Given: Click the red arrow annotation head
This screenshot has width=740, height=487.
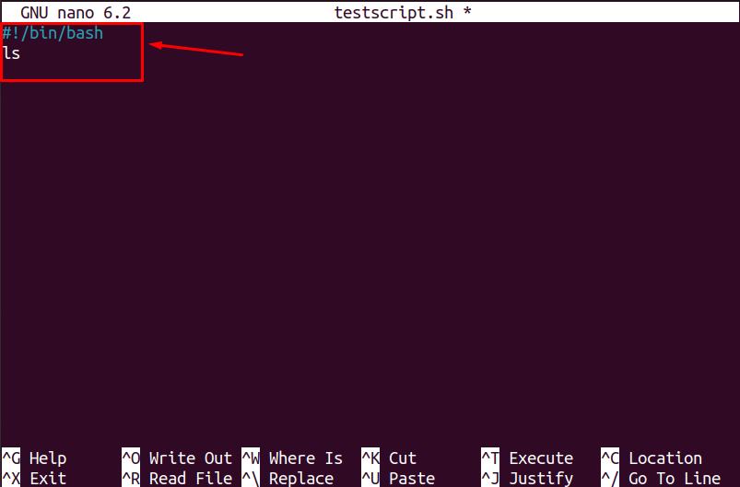Looking at the screenshot, I should 156,45.
